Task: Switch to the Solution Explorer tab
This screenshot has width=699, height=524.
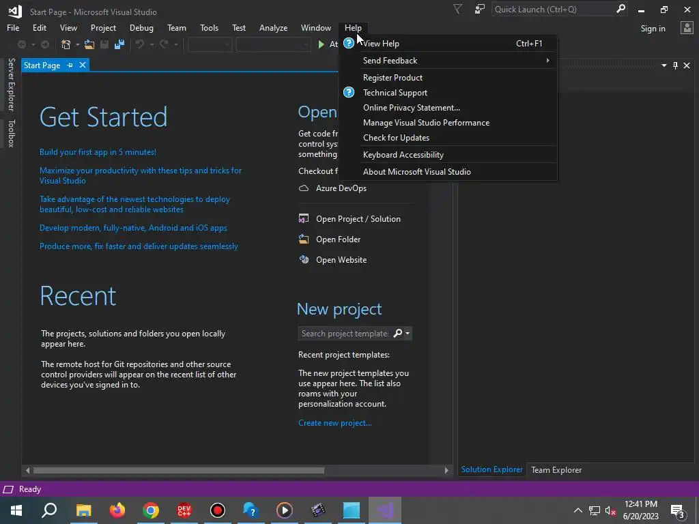Action: pyautogui.click(x=491, y=469)
